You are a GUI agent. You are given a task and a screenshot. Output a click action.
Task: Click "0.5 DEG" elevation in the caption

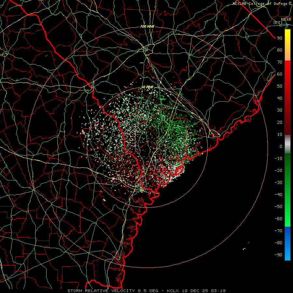point(148,291)
